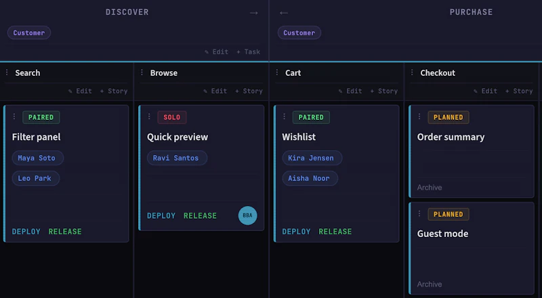Image resolution: width=542 pixels, height=298 pixels.
Task: Open the drag handle menu for the Cart column
Action: tap(277, 72)
